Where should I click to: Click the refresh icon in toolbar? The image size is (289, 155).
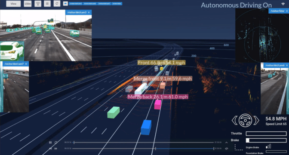57,4
